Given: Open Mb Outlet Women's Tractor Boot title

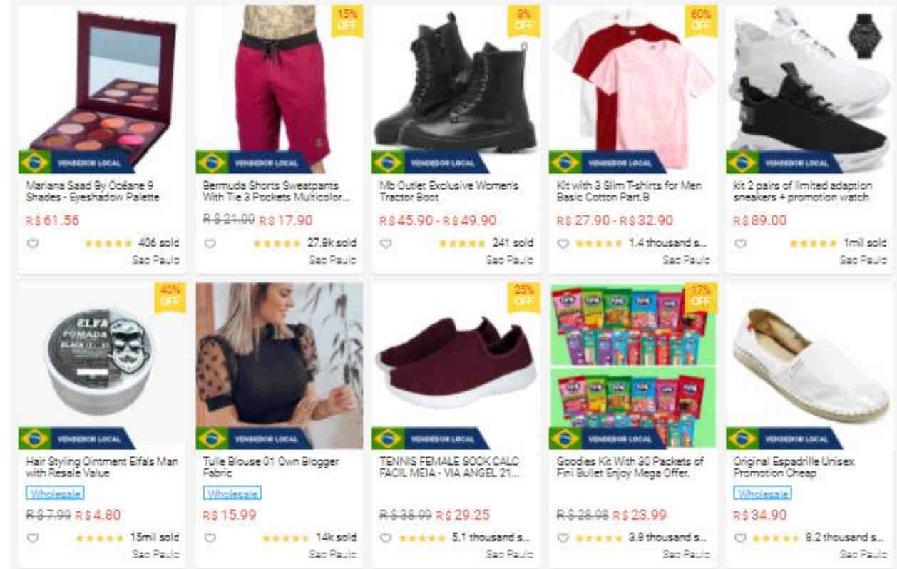Looking at the screenshot, I should tap(449, 191).
